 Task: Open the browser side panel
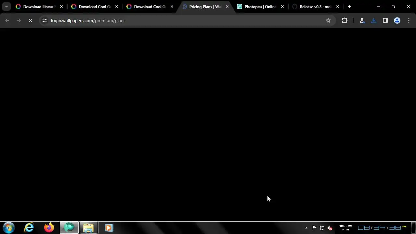point(385,20)
